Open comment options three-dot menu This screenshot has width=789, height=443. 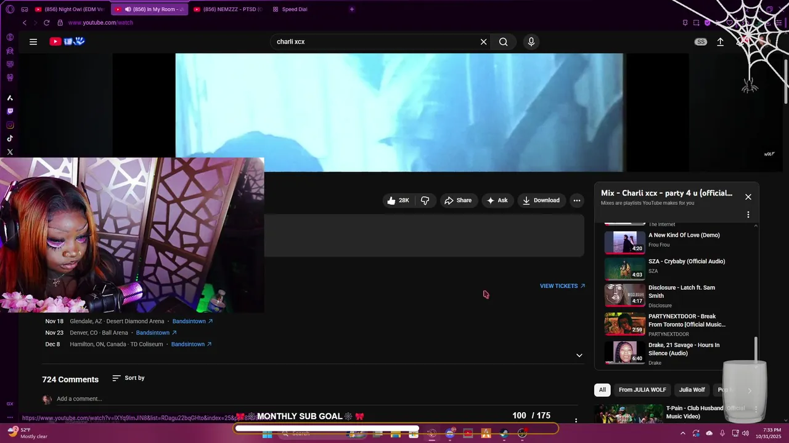click(x=576, y=421)
